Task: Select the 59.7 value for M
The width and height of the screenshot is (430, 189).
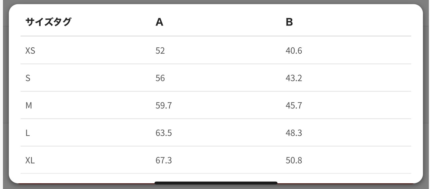Action: click(164, 105)
